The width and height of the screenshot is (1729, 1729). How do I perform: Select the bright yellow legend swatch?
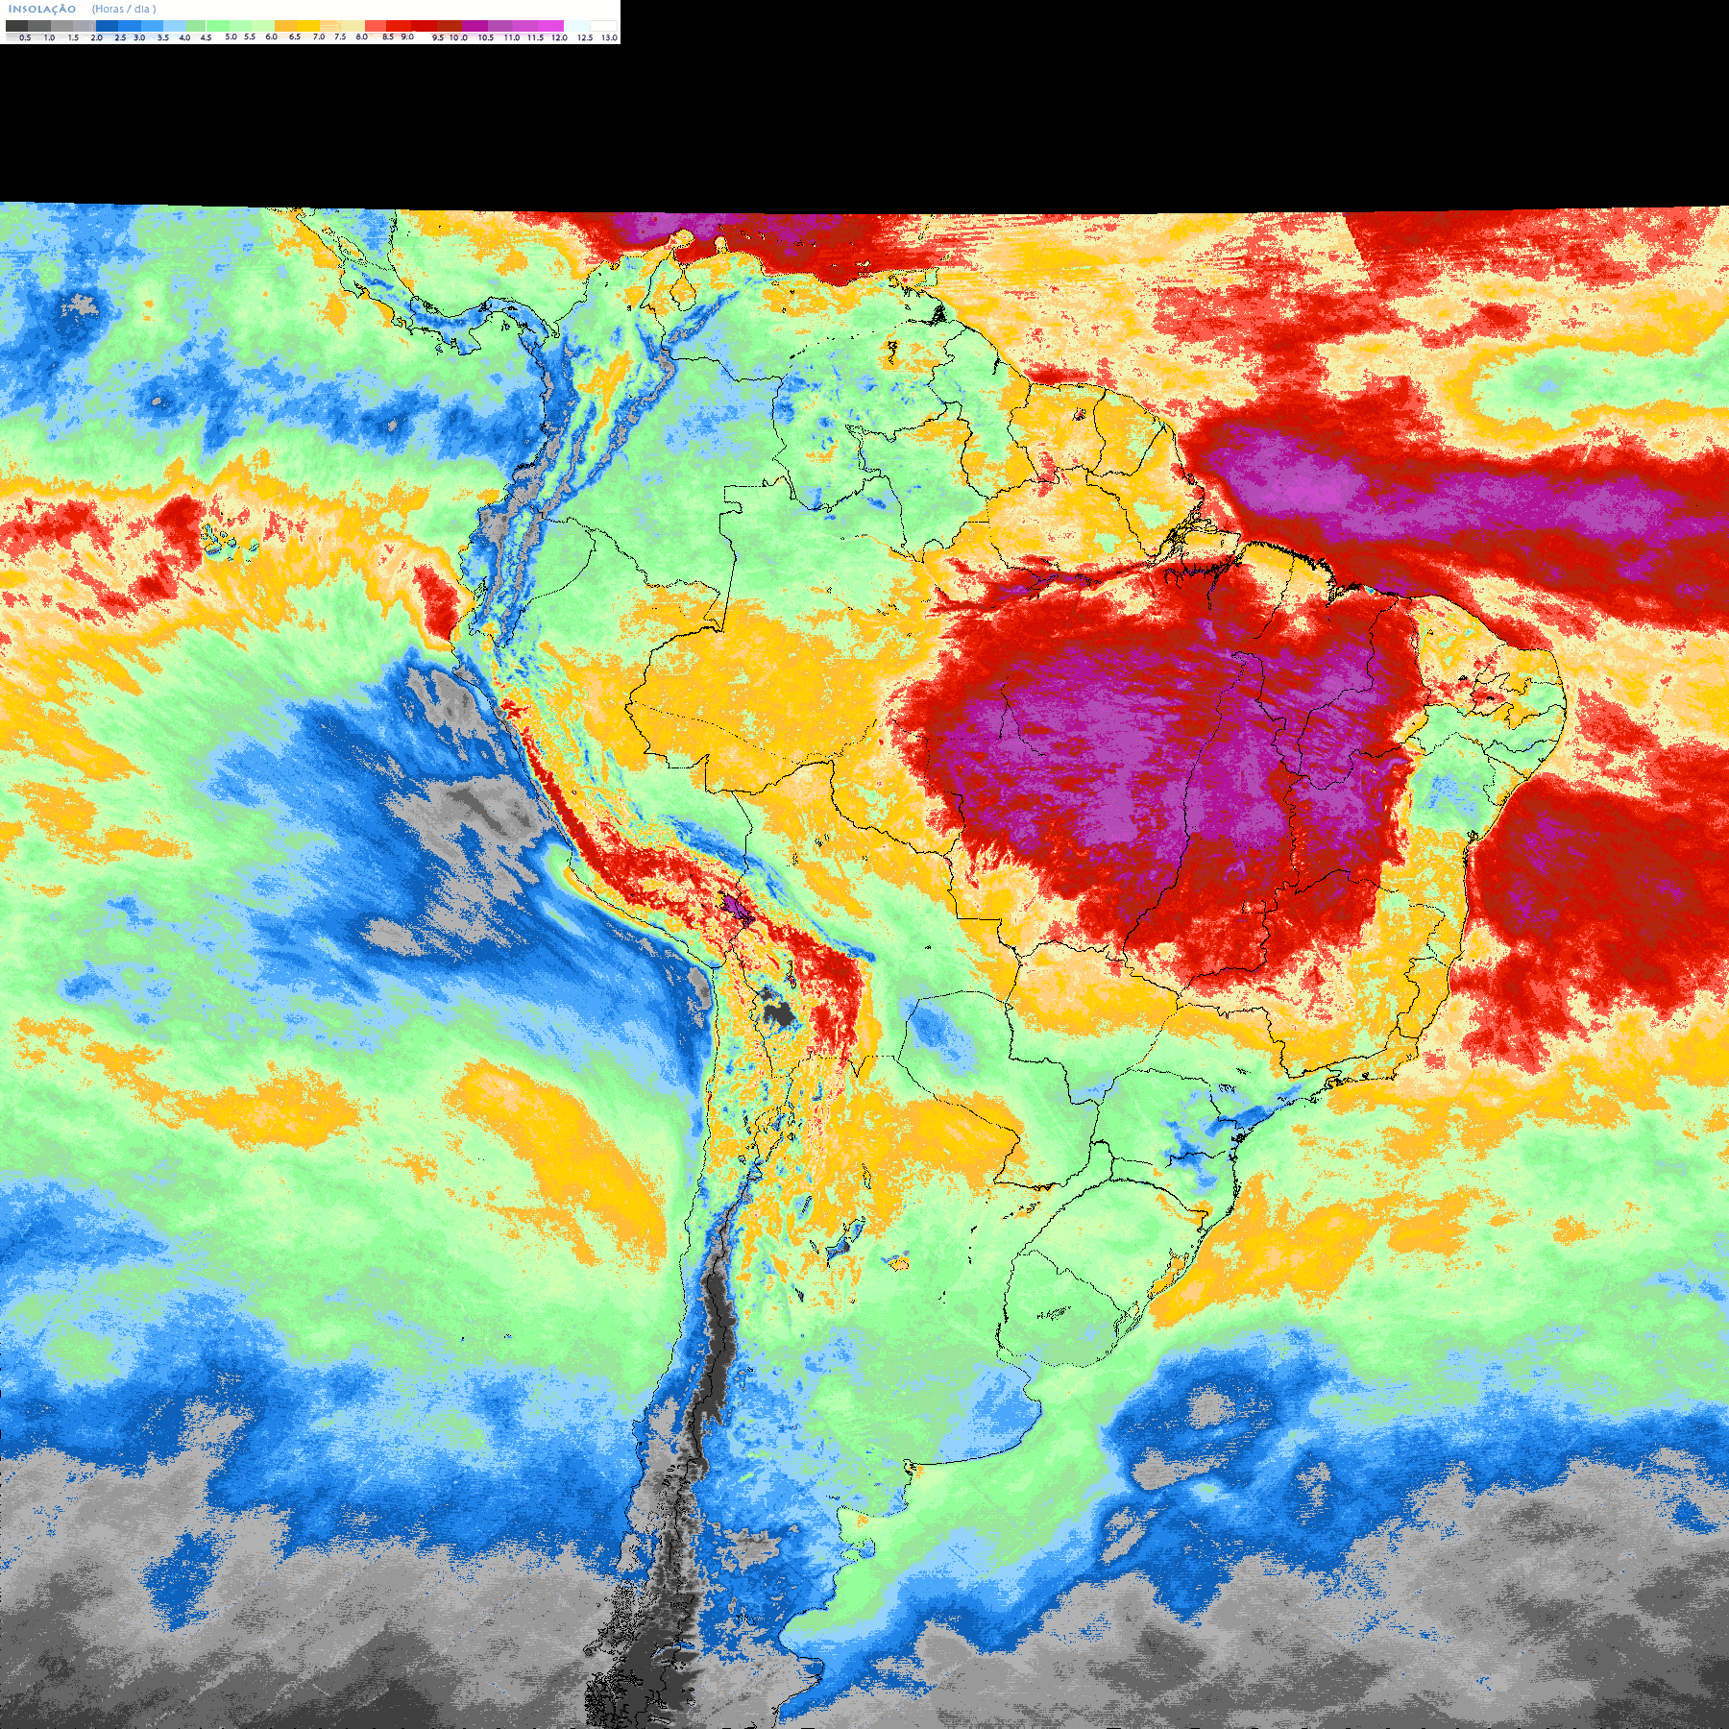[308, 26]
